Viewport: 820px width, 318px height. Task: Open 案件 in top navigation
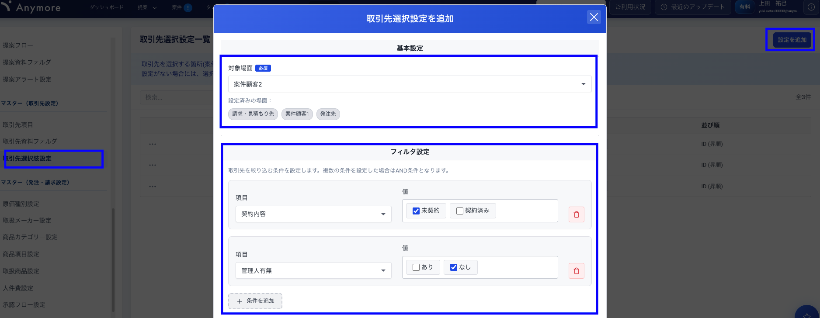pyautogui.click(x=177, y=7)
